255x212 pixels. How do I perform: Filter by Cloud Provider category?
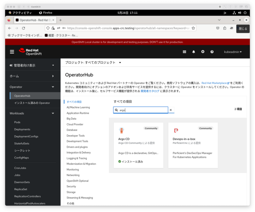(75, 124)
